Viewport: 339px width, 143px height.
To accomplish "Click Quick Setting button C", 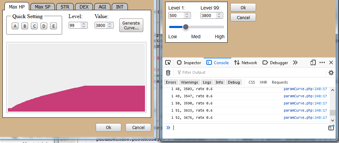I will click(34, 26).
